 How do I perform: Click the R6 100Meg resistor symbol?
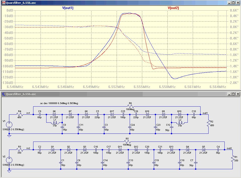click(130, 106)
